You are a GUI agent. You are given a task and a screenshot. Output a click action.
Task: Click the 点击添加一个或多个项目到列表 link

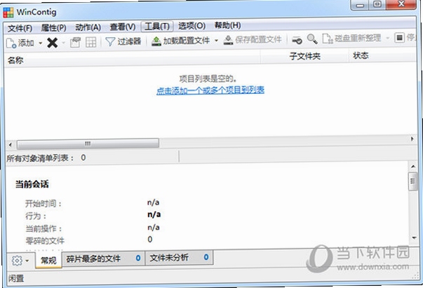(x=210, y=90)
